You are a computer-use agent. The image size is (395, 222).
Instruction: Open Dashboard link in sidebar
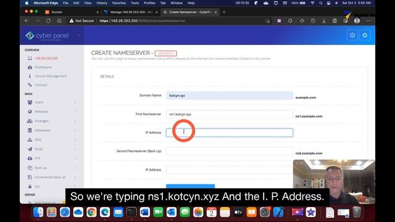click(x=43, y=67)
